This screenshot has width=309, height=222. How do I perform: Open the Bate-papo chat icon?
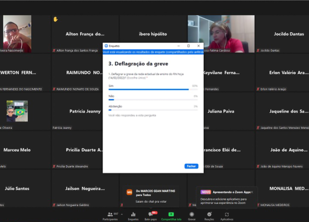[151, 214]
